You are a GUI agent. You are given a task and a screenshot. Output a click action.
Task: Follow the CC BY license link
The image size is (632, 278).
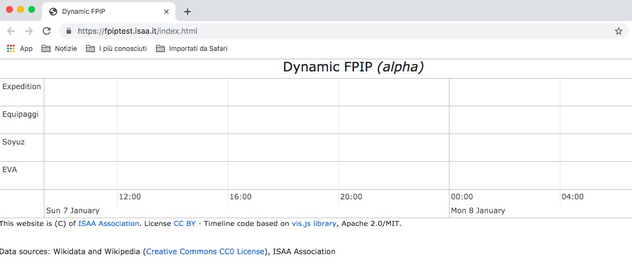point(184,224)
